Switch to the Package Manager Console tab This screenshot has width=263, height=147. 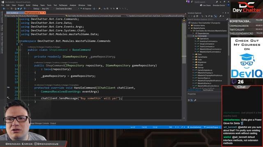click(39, 123)
